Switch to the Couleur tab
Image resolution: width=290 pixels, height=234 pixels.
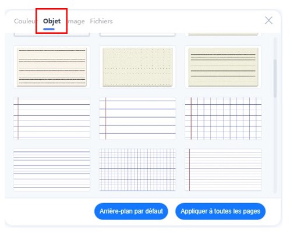point(24,21)
